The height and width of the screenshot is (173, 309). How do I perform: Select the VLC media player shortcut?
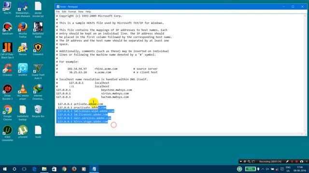[23, 92]
